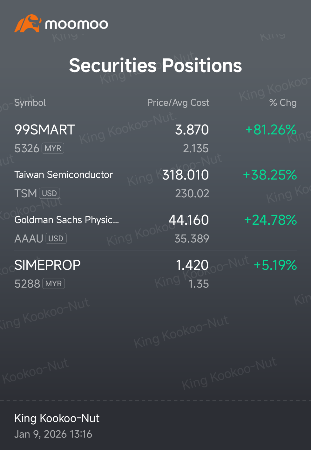Click the moomoo brand name text
The image size is (311, 450).
point(77,24)
